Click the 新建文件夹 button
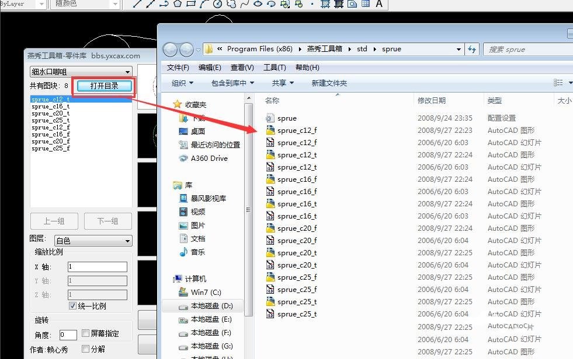 [x=329, y=83]
